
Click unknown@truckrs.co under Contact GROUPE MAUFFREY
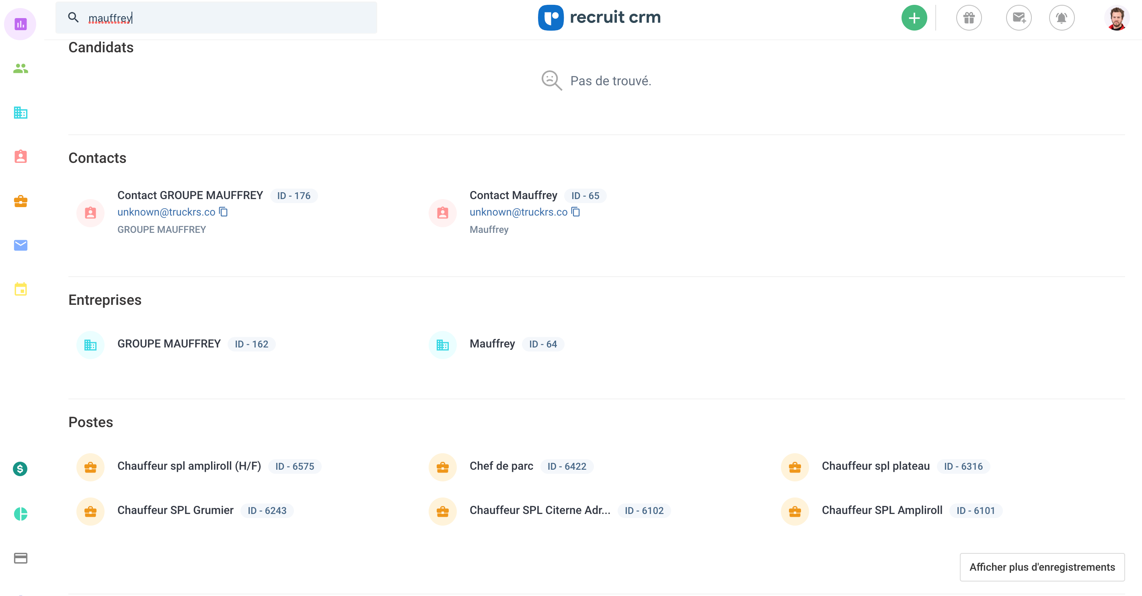(x=166, y=212)
